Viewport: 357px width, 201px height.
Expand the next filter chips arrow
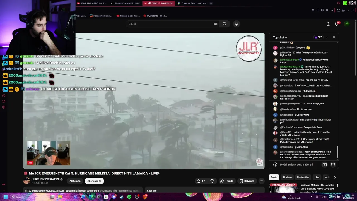tap(335, 177)
